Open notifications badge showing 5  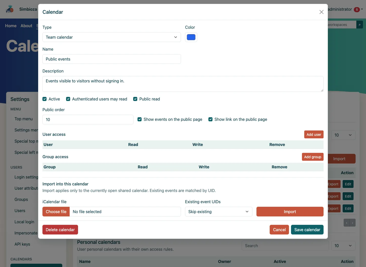click(357, 10)
